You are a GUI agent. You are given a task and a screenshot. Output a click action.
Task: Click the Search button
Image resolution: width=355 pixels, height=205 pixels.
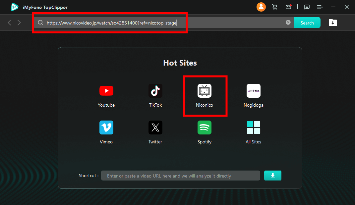[x=307, y=23]
